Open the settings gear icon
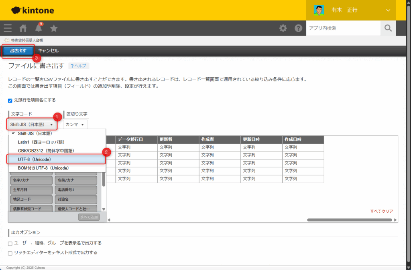Viewport: 411px width, 270px height. pos(283,28)
